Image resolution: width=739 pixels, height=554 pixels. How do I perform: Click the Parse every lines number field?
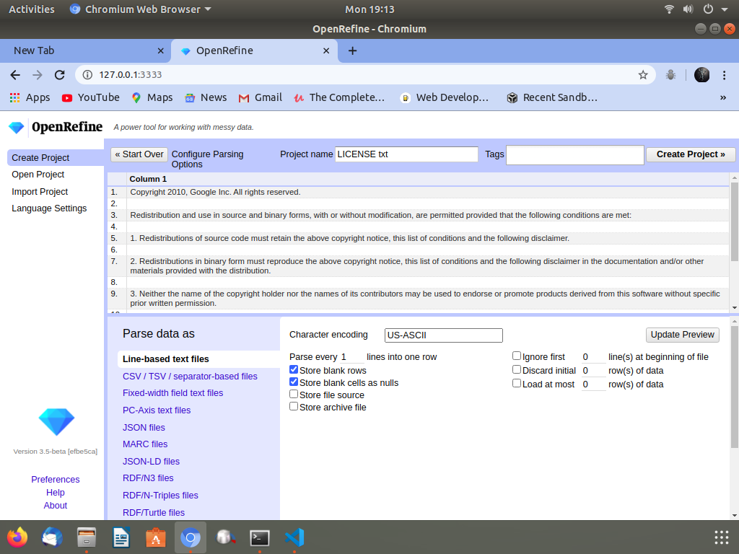[351, 357]
